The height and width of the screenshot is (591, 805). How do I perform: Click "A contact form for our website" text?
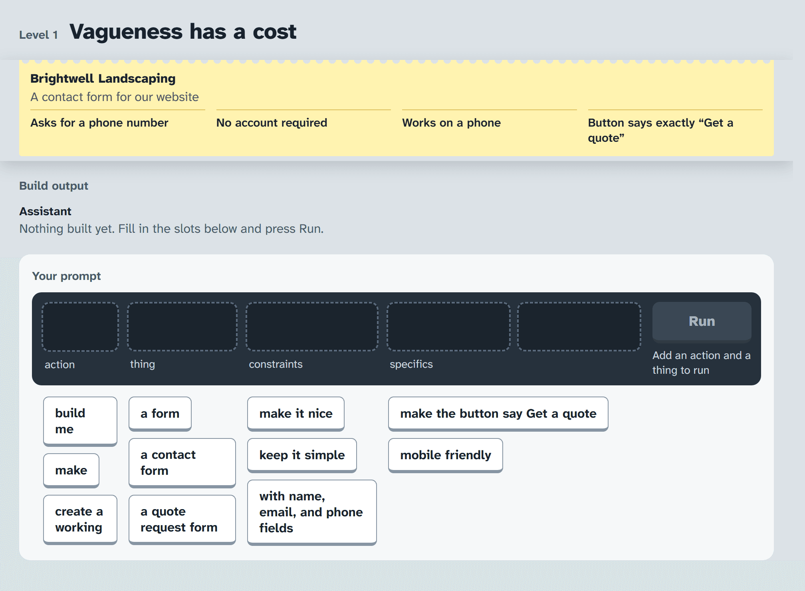(115, 97)
